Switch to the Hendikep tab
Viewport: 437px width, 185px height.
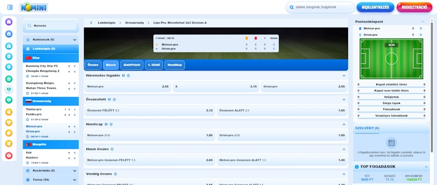click(x=175, y=65)
